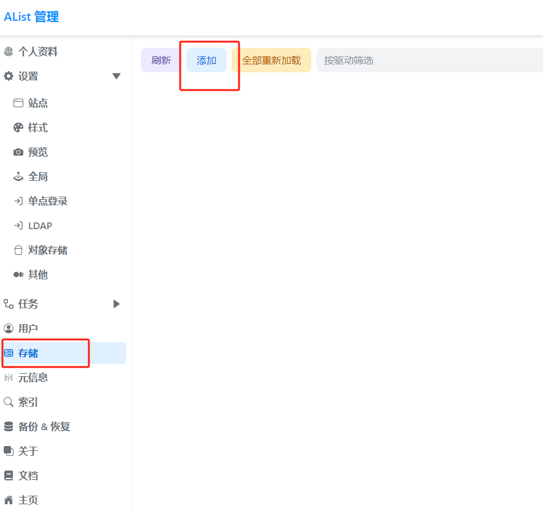This screenshot has width=543, height=511.
Task: Expand the 任务 tasks section
Action: (x=116, y=304)
